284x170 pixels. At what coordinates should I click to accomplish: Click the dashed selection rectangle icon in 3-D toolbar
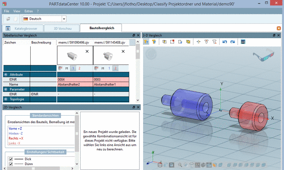[172, 42]
